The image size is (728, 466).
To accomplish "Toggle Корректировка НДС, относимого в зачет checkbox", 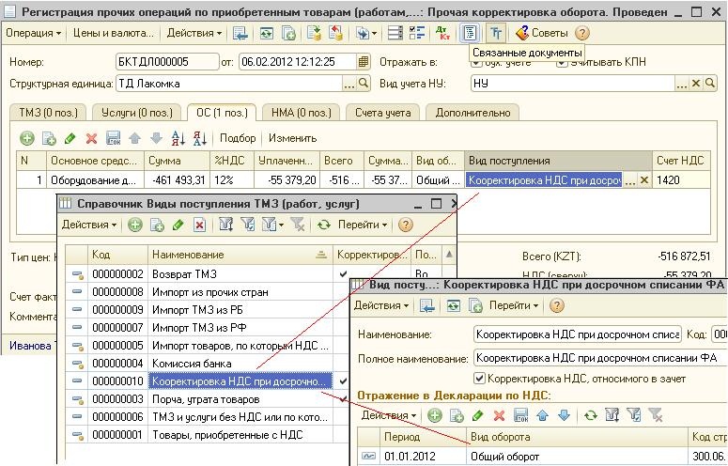I will 481,379.
